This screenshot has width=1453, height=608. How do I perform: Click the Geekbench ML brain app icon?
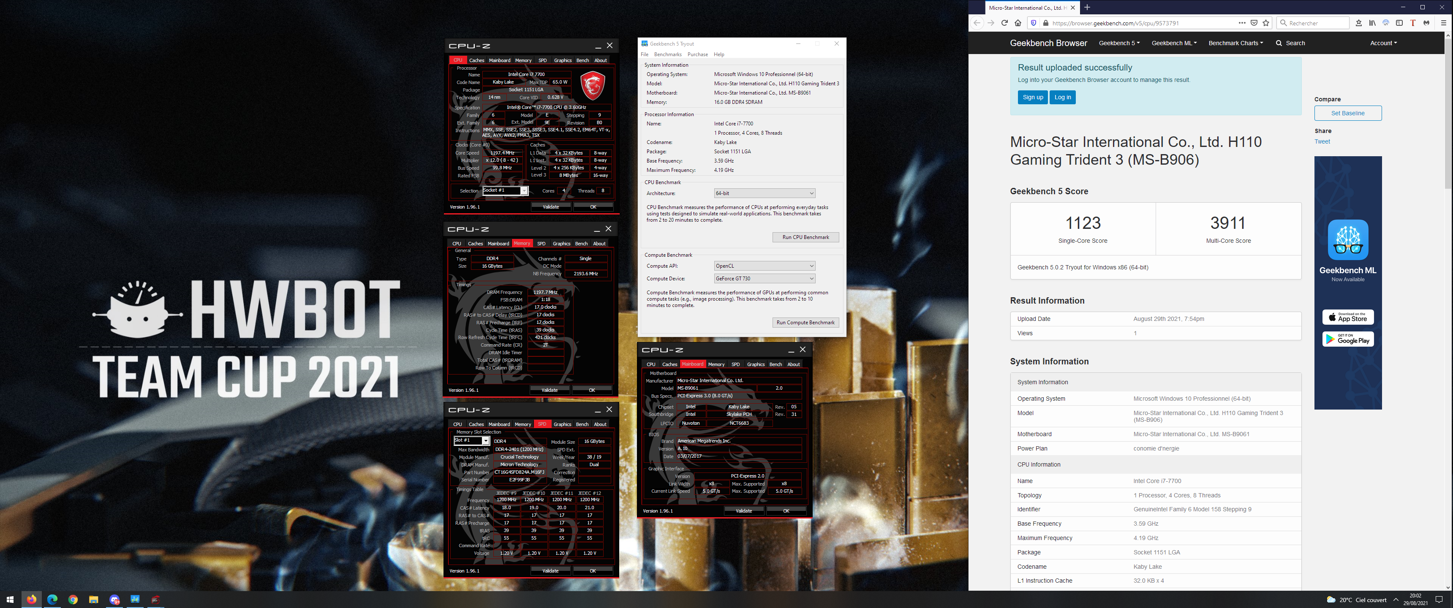coord(1347,239)
